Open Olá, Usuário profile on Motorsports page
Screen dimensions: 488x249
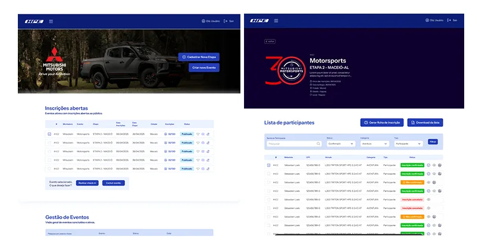click(434, 20)
